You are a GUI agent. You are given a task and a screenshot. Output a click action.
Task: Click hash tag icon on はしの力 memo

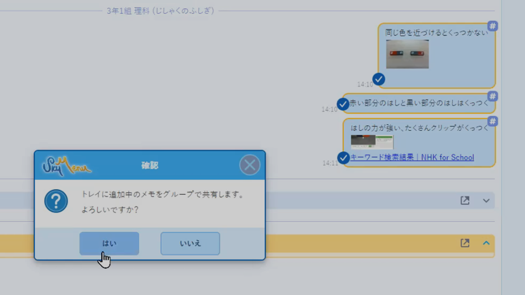point(492,121)
